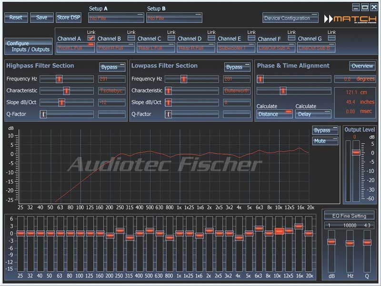The image size is (381, 286).
Task: Click the Lowpass Frequency Hz slider handle
Action: (x=184, y=79)
